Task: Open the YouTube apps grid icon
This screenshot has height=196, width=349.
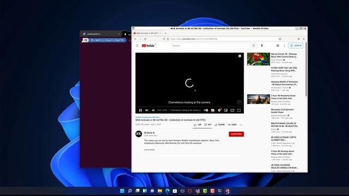Action: click(278, 46)
